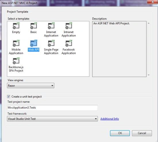The image size is (158, 142).
Task: Click the 'Facebook Application' label text
Action: 69,51
